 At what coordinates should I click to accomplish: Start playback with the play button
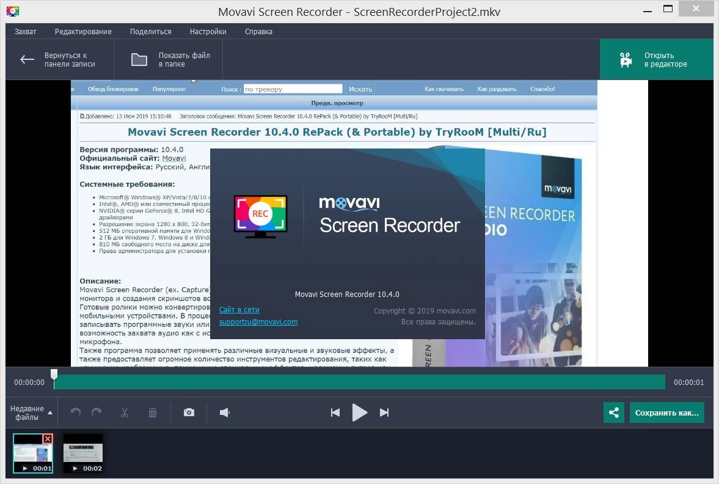pyautogui.click(x=359, y=413)
